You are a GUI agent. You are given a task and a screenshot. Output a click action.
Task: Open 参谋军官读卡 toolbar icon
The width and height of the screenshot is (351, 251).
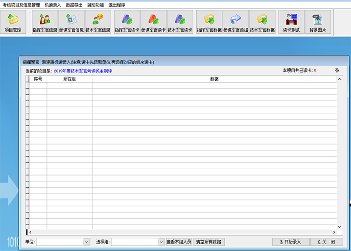click(154, 23)
